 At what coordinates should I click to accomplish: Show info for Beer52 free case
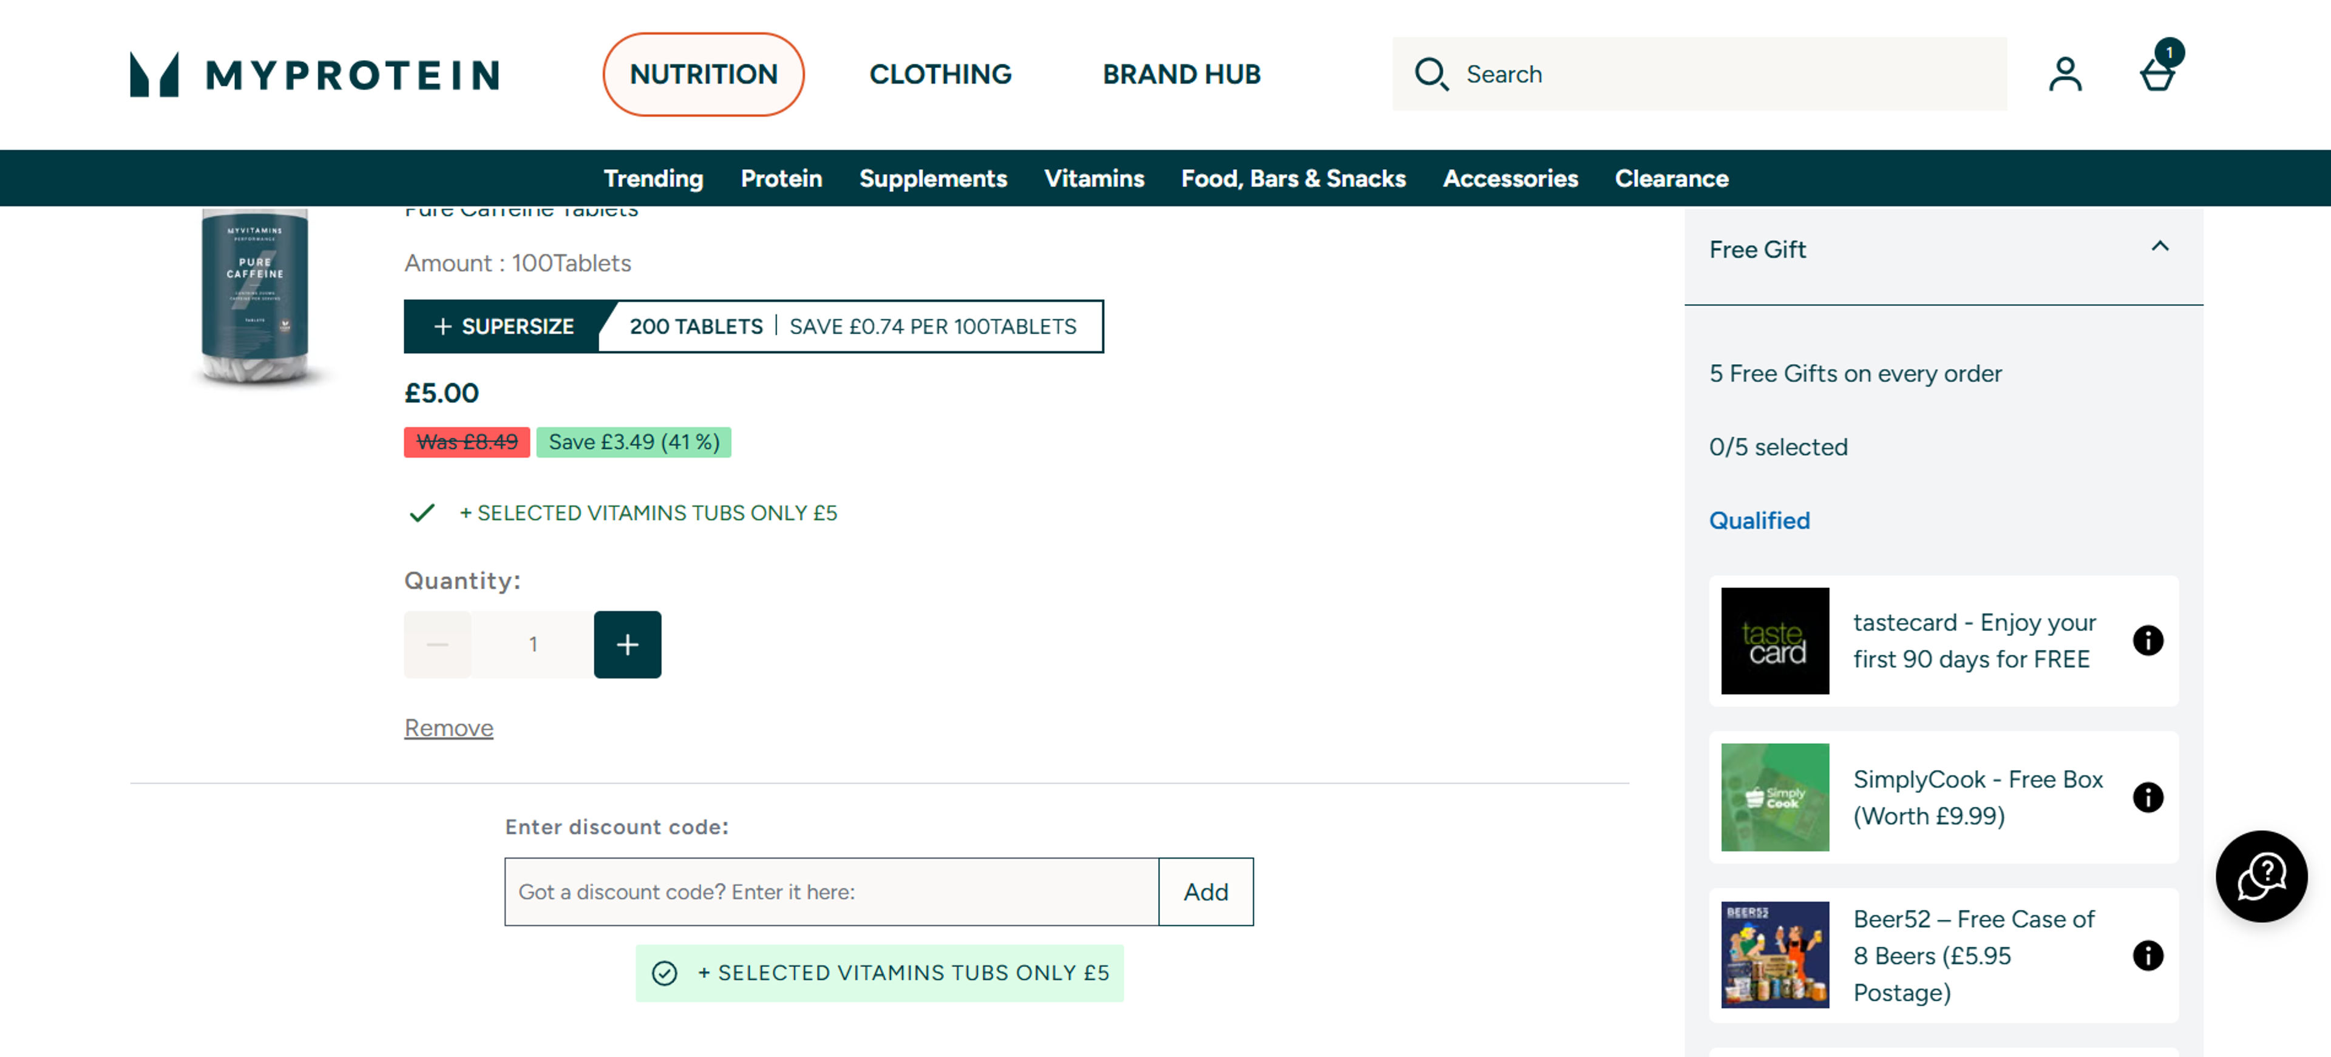[2147, 955]
